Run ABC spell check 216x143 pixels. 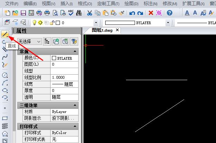[x=71, y=13]
